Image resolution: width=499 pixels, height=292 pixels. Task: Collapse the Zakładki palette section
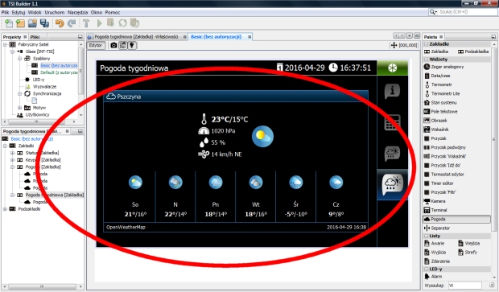click(x=426, y=44)
